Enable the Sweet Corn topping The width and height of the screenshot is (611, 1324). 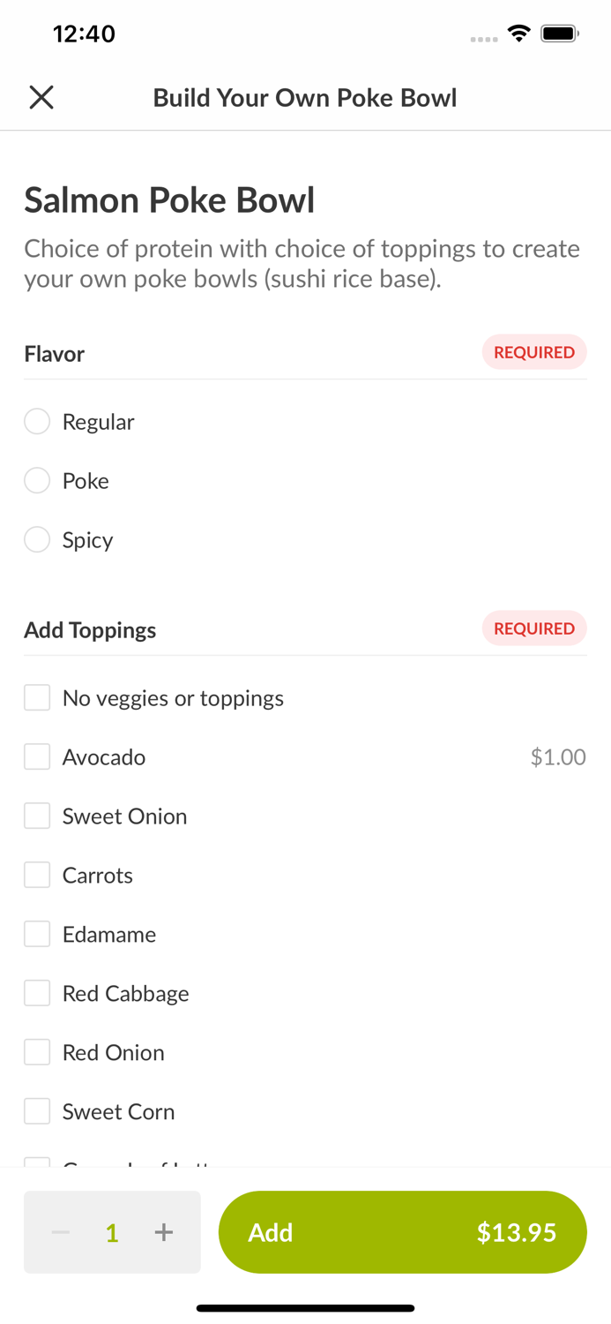[x=36, y=1110]
